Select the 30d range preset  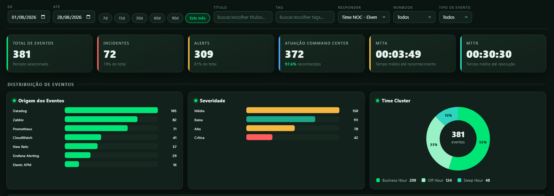tap(139, 18)
